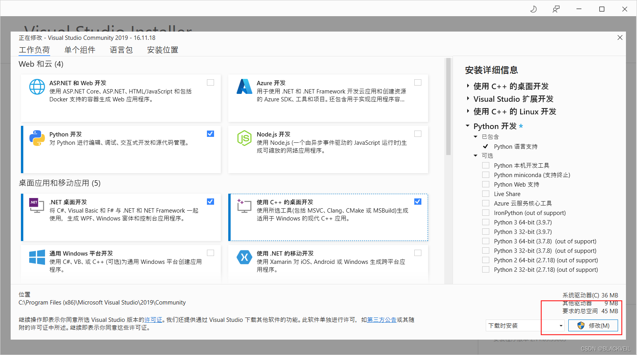Check the Python Web 支持 option
The width and height of the screenshot is (637, 355).
coord(486,184)
